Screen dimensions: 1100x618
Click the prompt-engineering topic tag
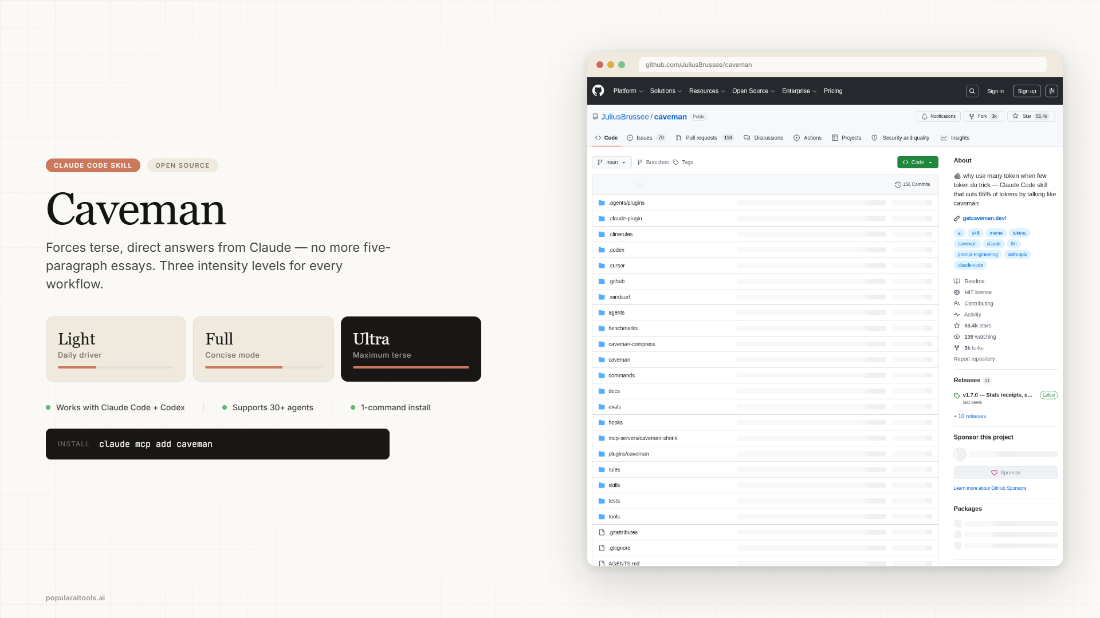pos(977,255)
